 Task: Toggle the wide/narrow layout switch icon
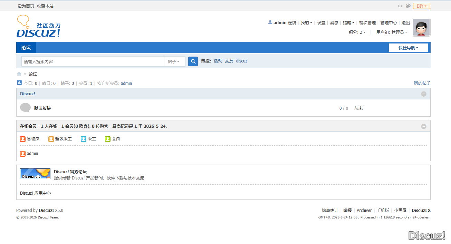(400, 6)
